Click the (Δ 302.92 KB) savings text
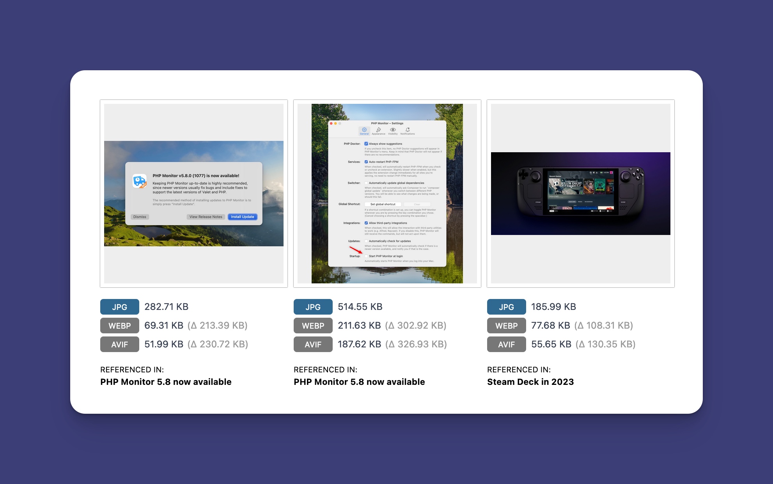Viewport: 773px width, 484px height. point(416,326)
